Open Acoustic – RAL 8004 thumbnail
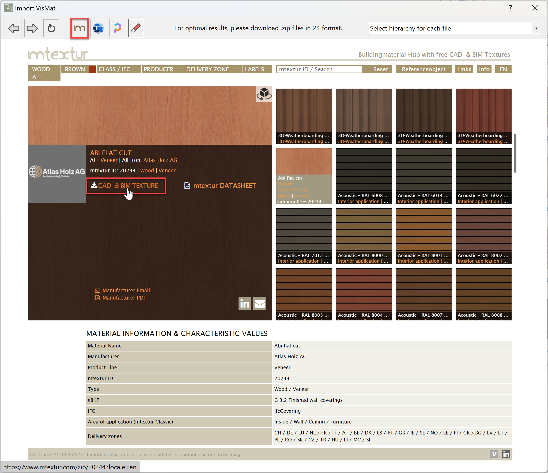This screenshot has width=548, height=473. pyautogui.click(x=364, y=294)
